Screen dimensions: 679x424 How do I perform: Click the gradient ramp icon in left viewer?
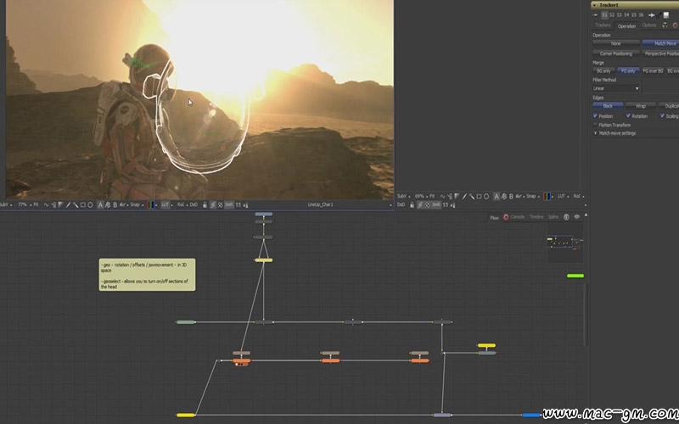(x=60, y=204)
